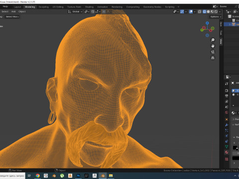This screenshot has width=239, height=179.
Task: Click the pan view hand icon
Action: [x=213, y=46]
